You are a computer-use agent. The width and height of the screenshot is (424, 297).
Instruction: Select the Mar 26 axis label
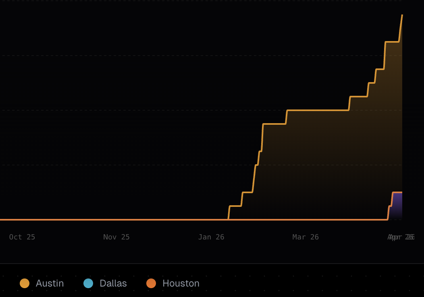point(306,237)
